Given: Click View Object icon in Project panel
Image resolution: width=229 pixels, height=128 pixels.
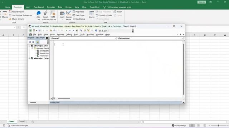Looking at the screenshot, I should [x=33, y=42].
